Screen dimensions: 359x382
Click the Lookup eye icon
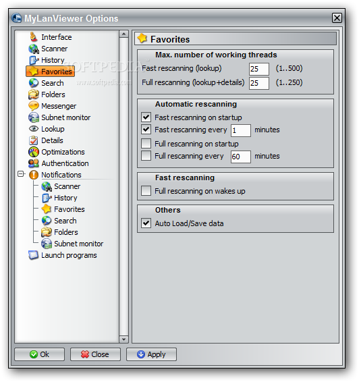[34, 129]
